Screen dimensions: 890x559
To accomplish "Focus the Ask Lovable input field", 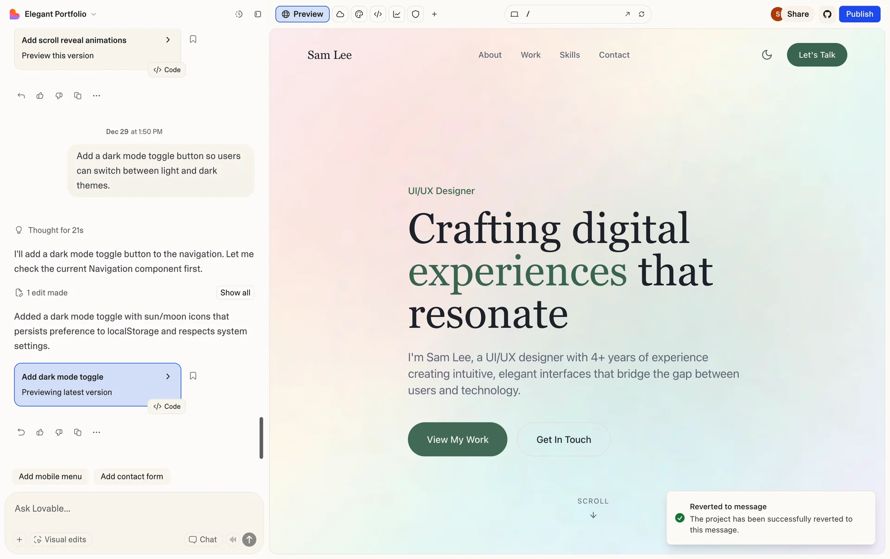I will point(134,508).
